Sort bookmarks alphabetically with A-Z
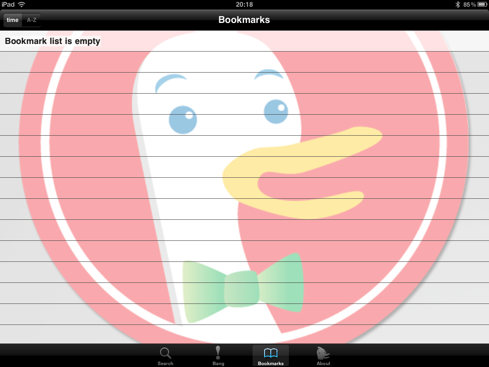The height and width of the screenshot is (367, 489). 32,20
